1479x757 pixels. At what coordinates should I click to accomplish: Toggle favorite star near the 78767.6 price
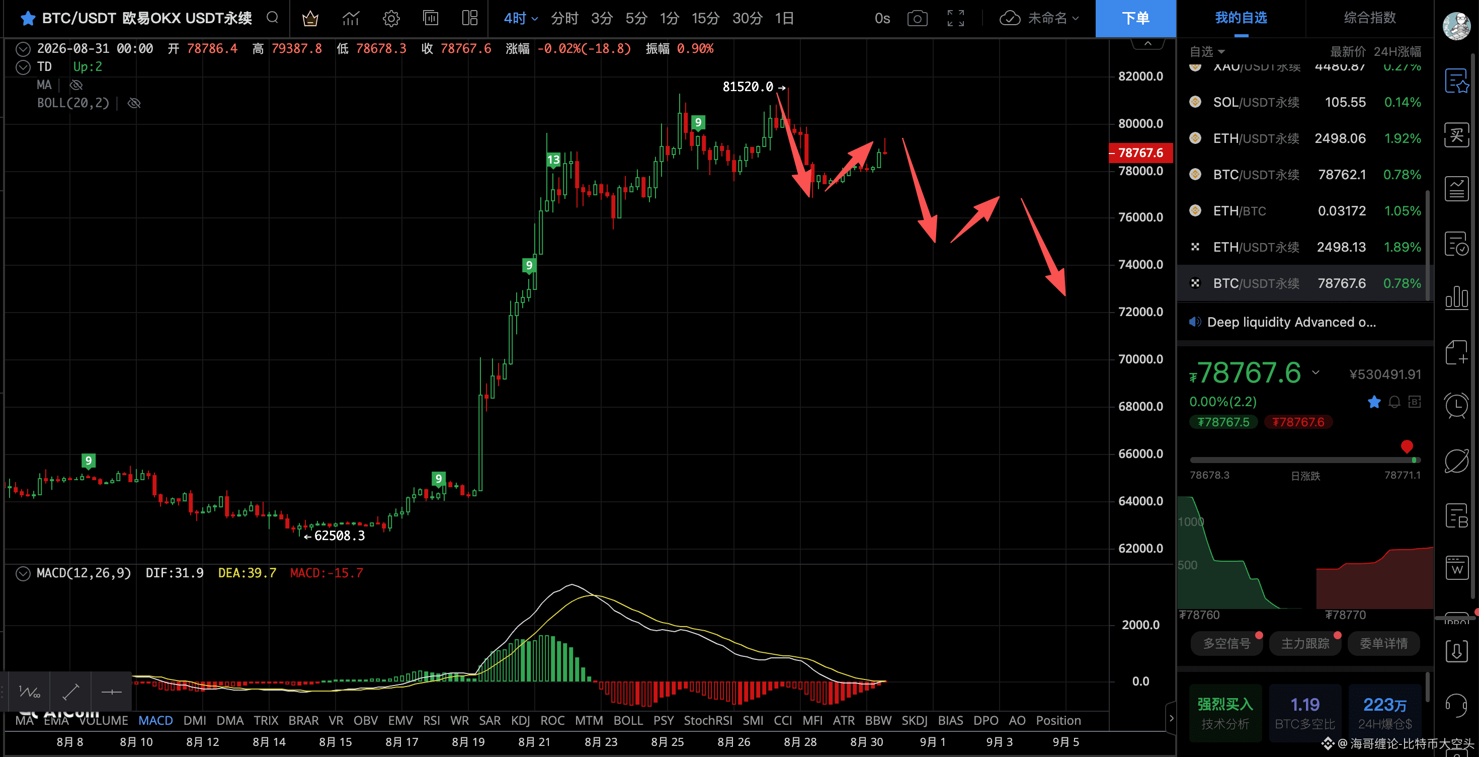(1374, 402)
